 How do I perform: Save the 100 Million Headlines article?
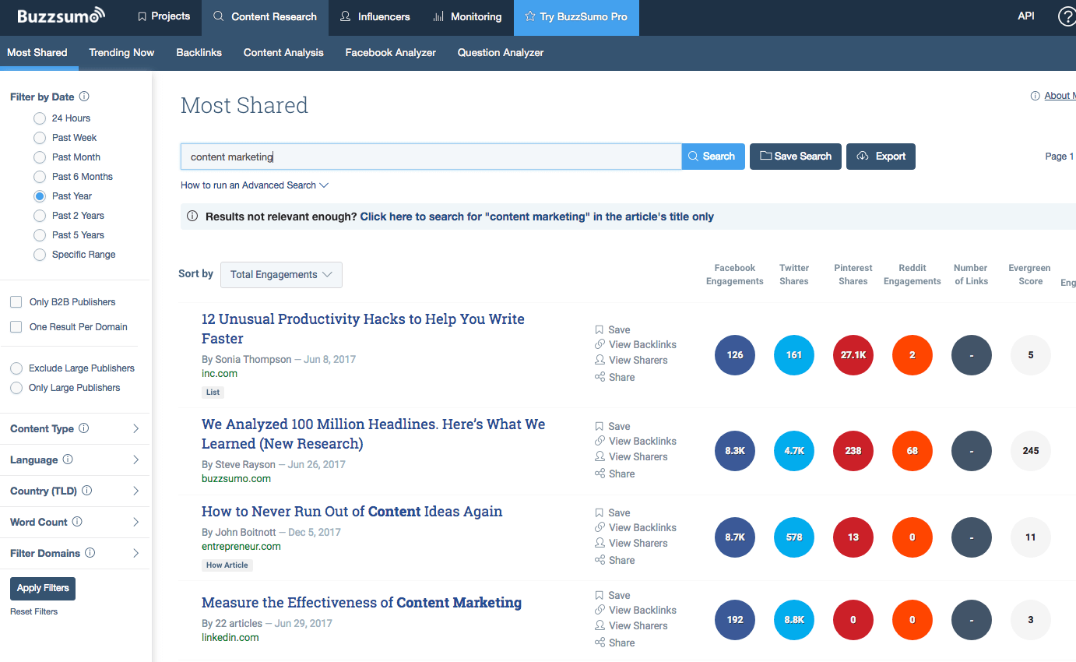click(x=613, y=426)
